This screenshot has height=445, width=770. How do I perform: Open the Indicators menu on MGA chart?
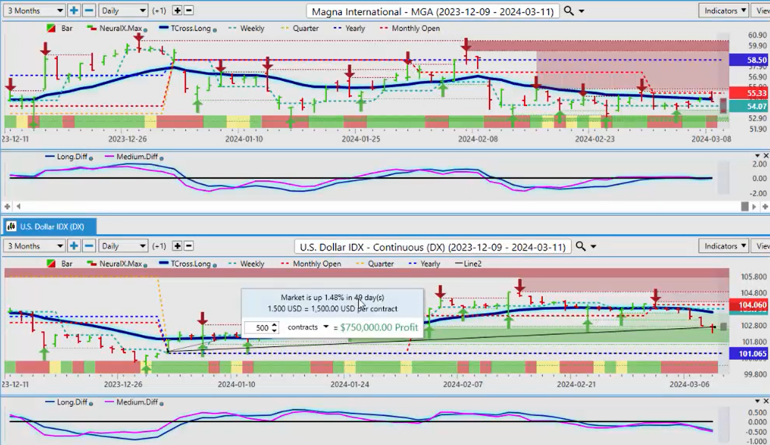click(723, 10)
